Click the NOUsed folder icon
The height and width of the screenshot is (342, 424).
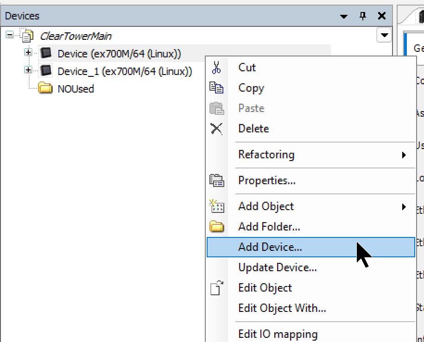(x=45, y=88)
